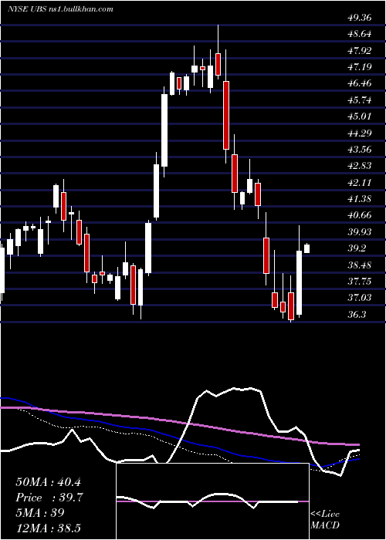Select the 37.03 price axis label

(x=360, y=298)
